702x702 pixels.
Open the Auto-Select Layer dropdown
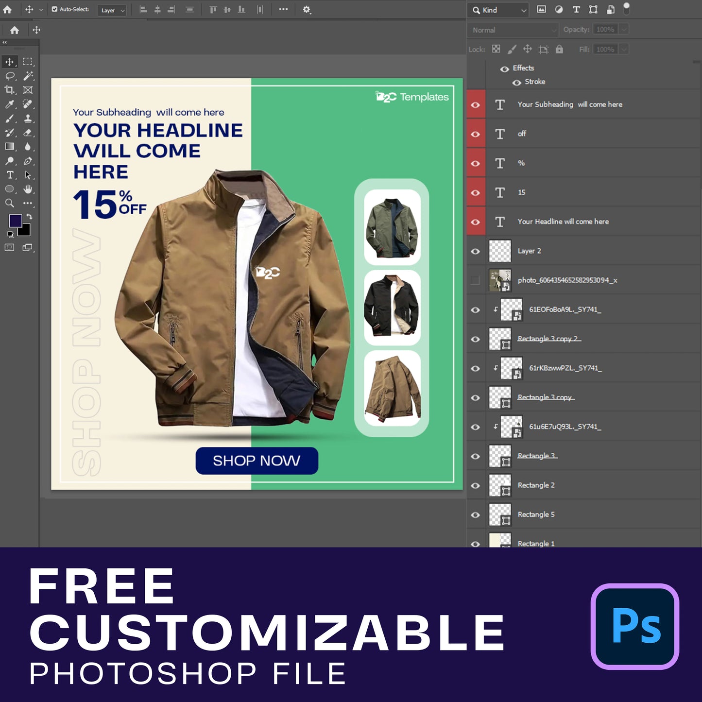point(113,10)
